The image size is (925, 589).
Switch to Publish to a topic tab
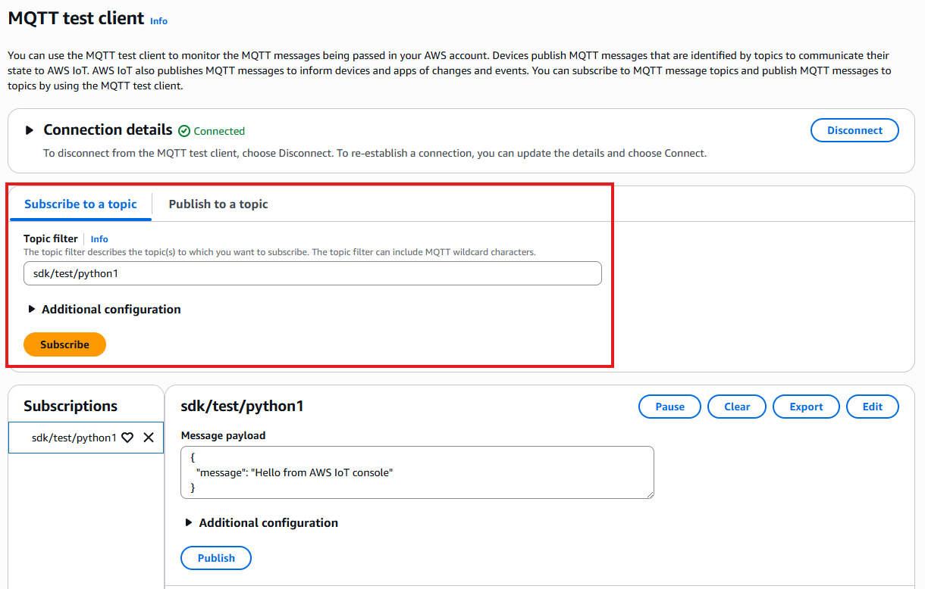(218, 204)
